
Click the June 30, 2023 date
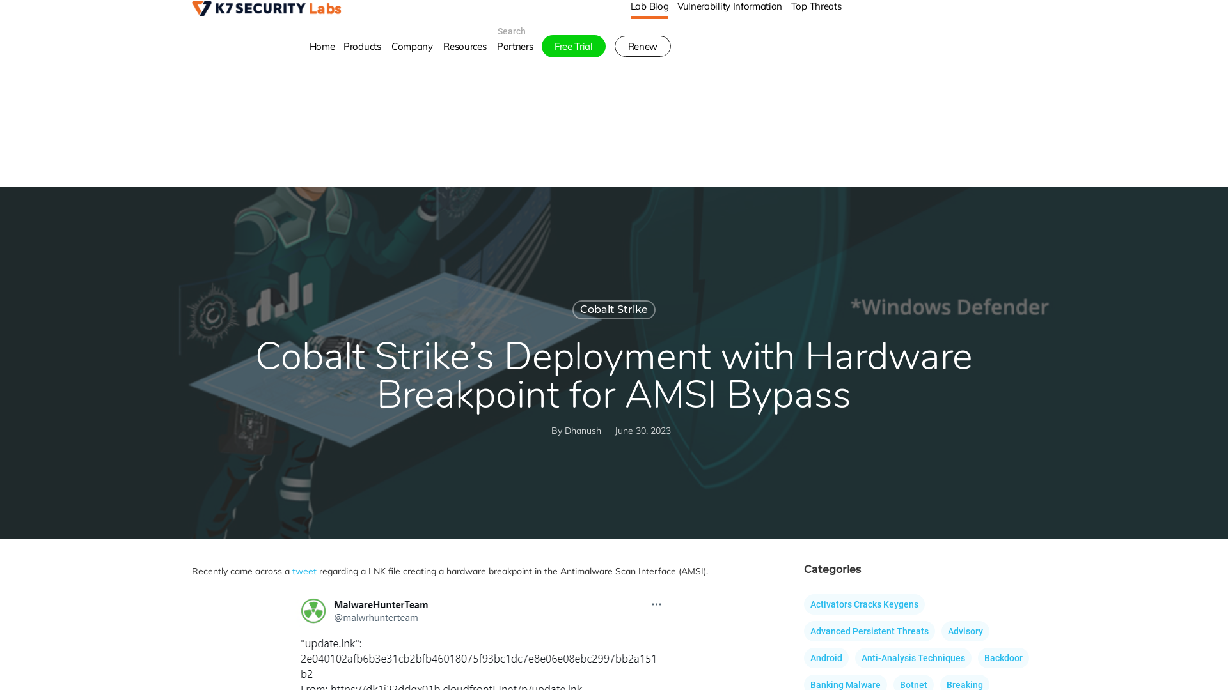[x=643, y=431]
